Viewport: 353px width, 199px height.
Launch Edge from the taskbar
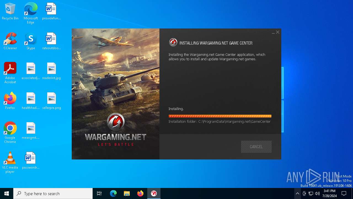113,193
